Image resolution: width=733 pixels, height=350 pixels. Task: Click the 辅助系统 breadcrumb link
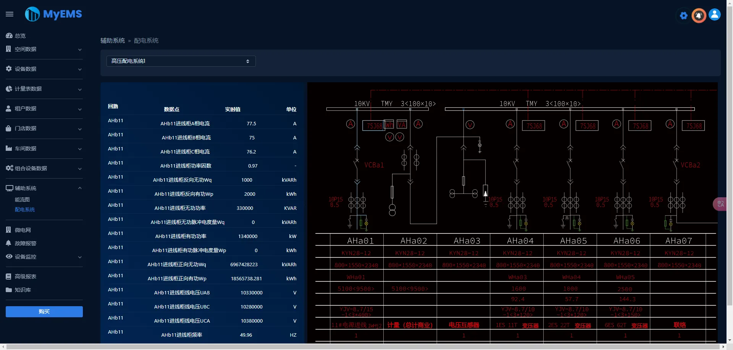[113, 41]
